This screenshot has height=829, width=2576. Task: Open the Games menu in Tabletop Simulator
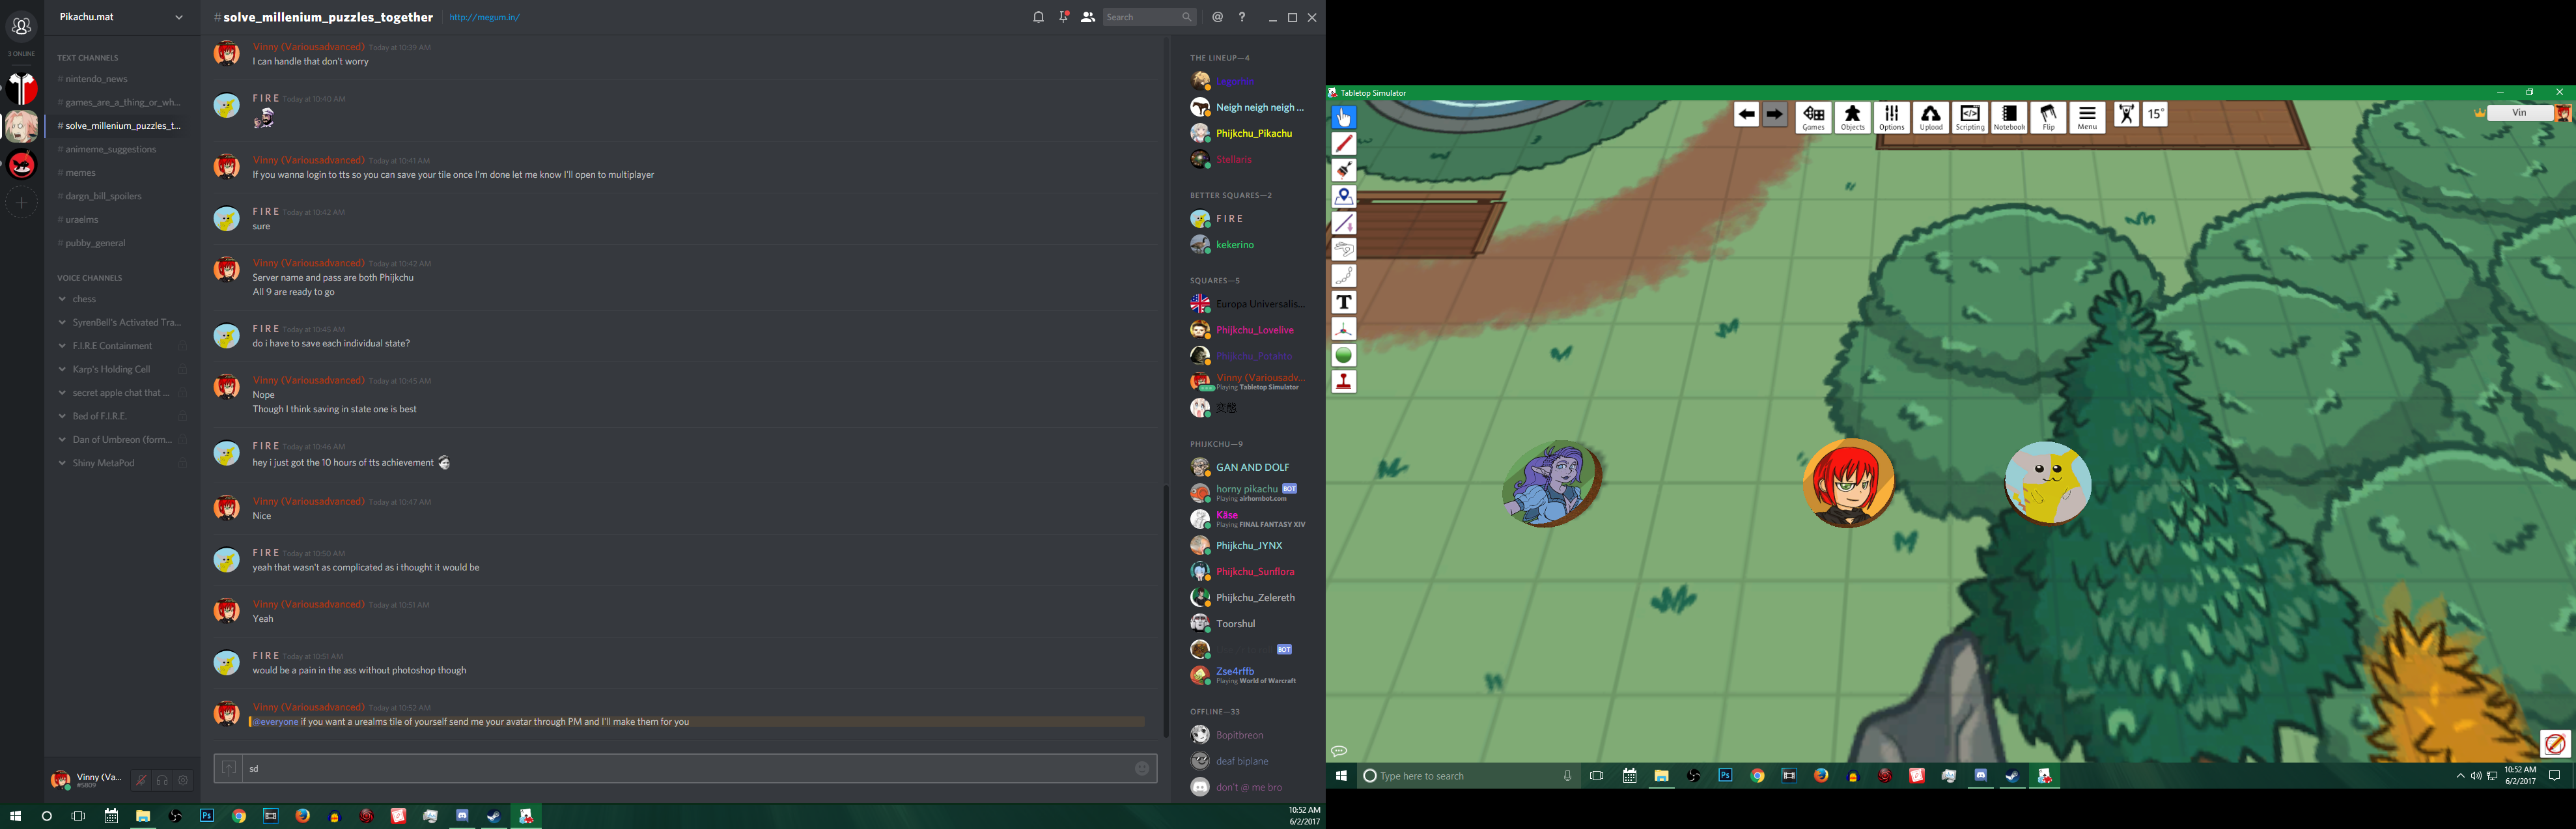coord(1813,117)
